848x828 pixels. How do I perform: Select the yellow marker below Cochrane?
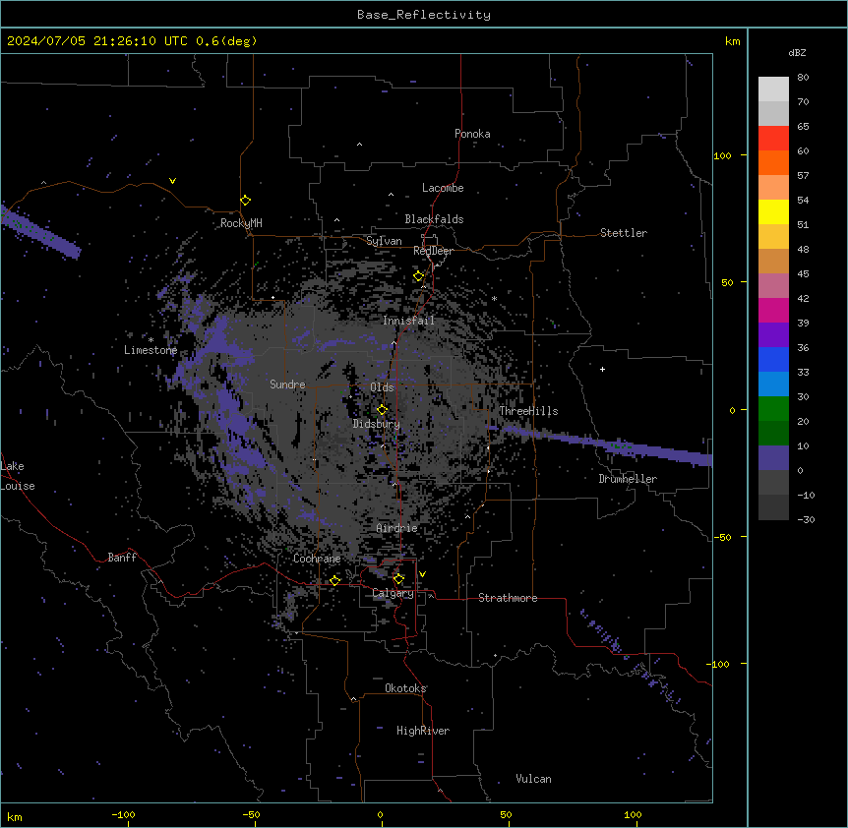(x=335, y=580)
